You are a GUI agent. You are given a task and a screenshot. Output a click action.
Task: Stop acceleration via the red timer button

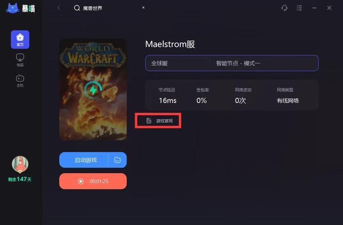[93, 181]
